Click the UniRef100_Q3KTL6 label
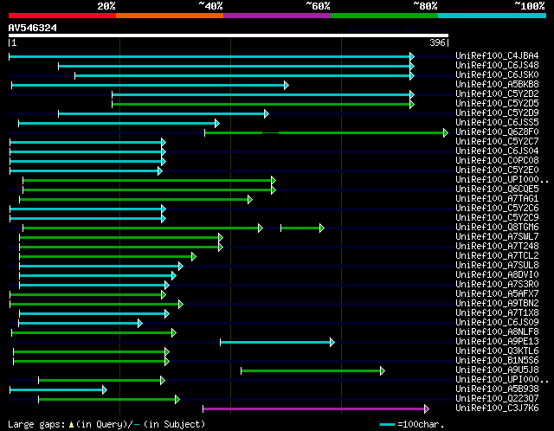Image resolution: width=554 pixels, height=431 pixels. point(497,351)
